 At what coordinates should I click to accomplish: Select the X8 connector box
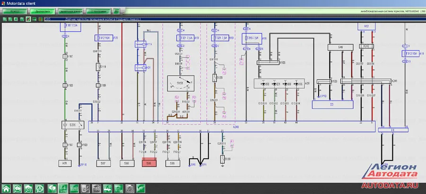click(393, 130)
